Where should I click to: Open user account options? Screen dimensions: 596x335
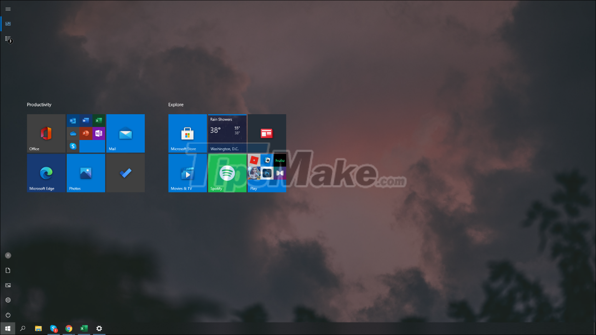[8, 255]
